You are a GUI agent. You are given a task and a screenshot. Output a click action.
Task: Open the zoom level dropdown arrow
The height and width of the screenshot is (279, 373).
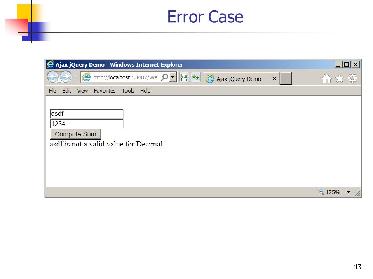point(348,192)
